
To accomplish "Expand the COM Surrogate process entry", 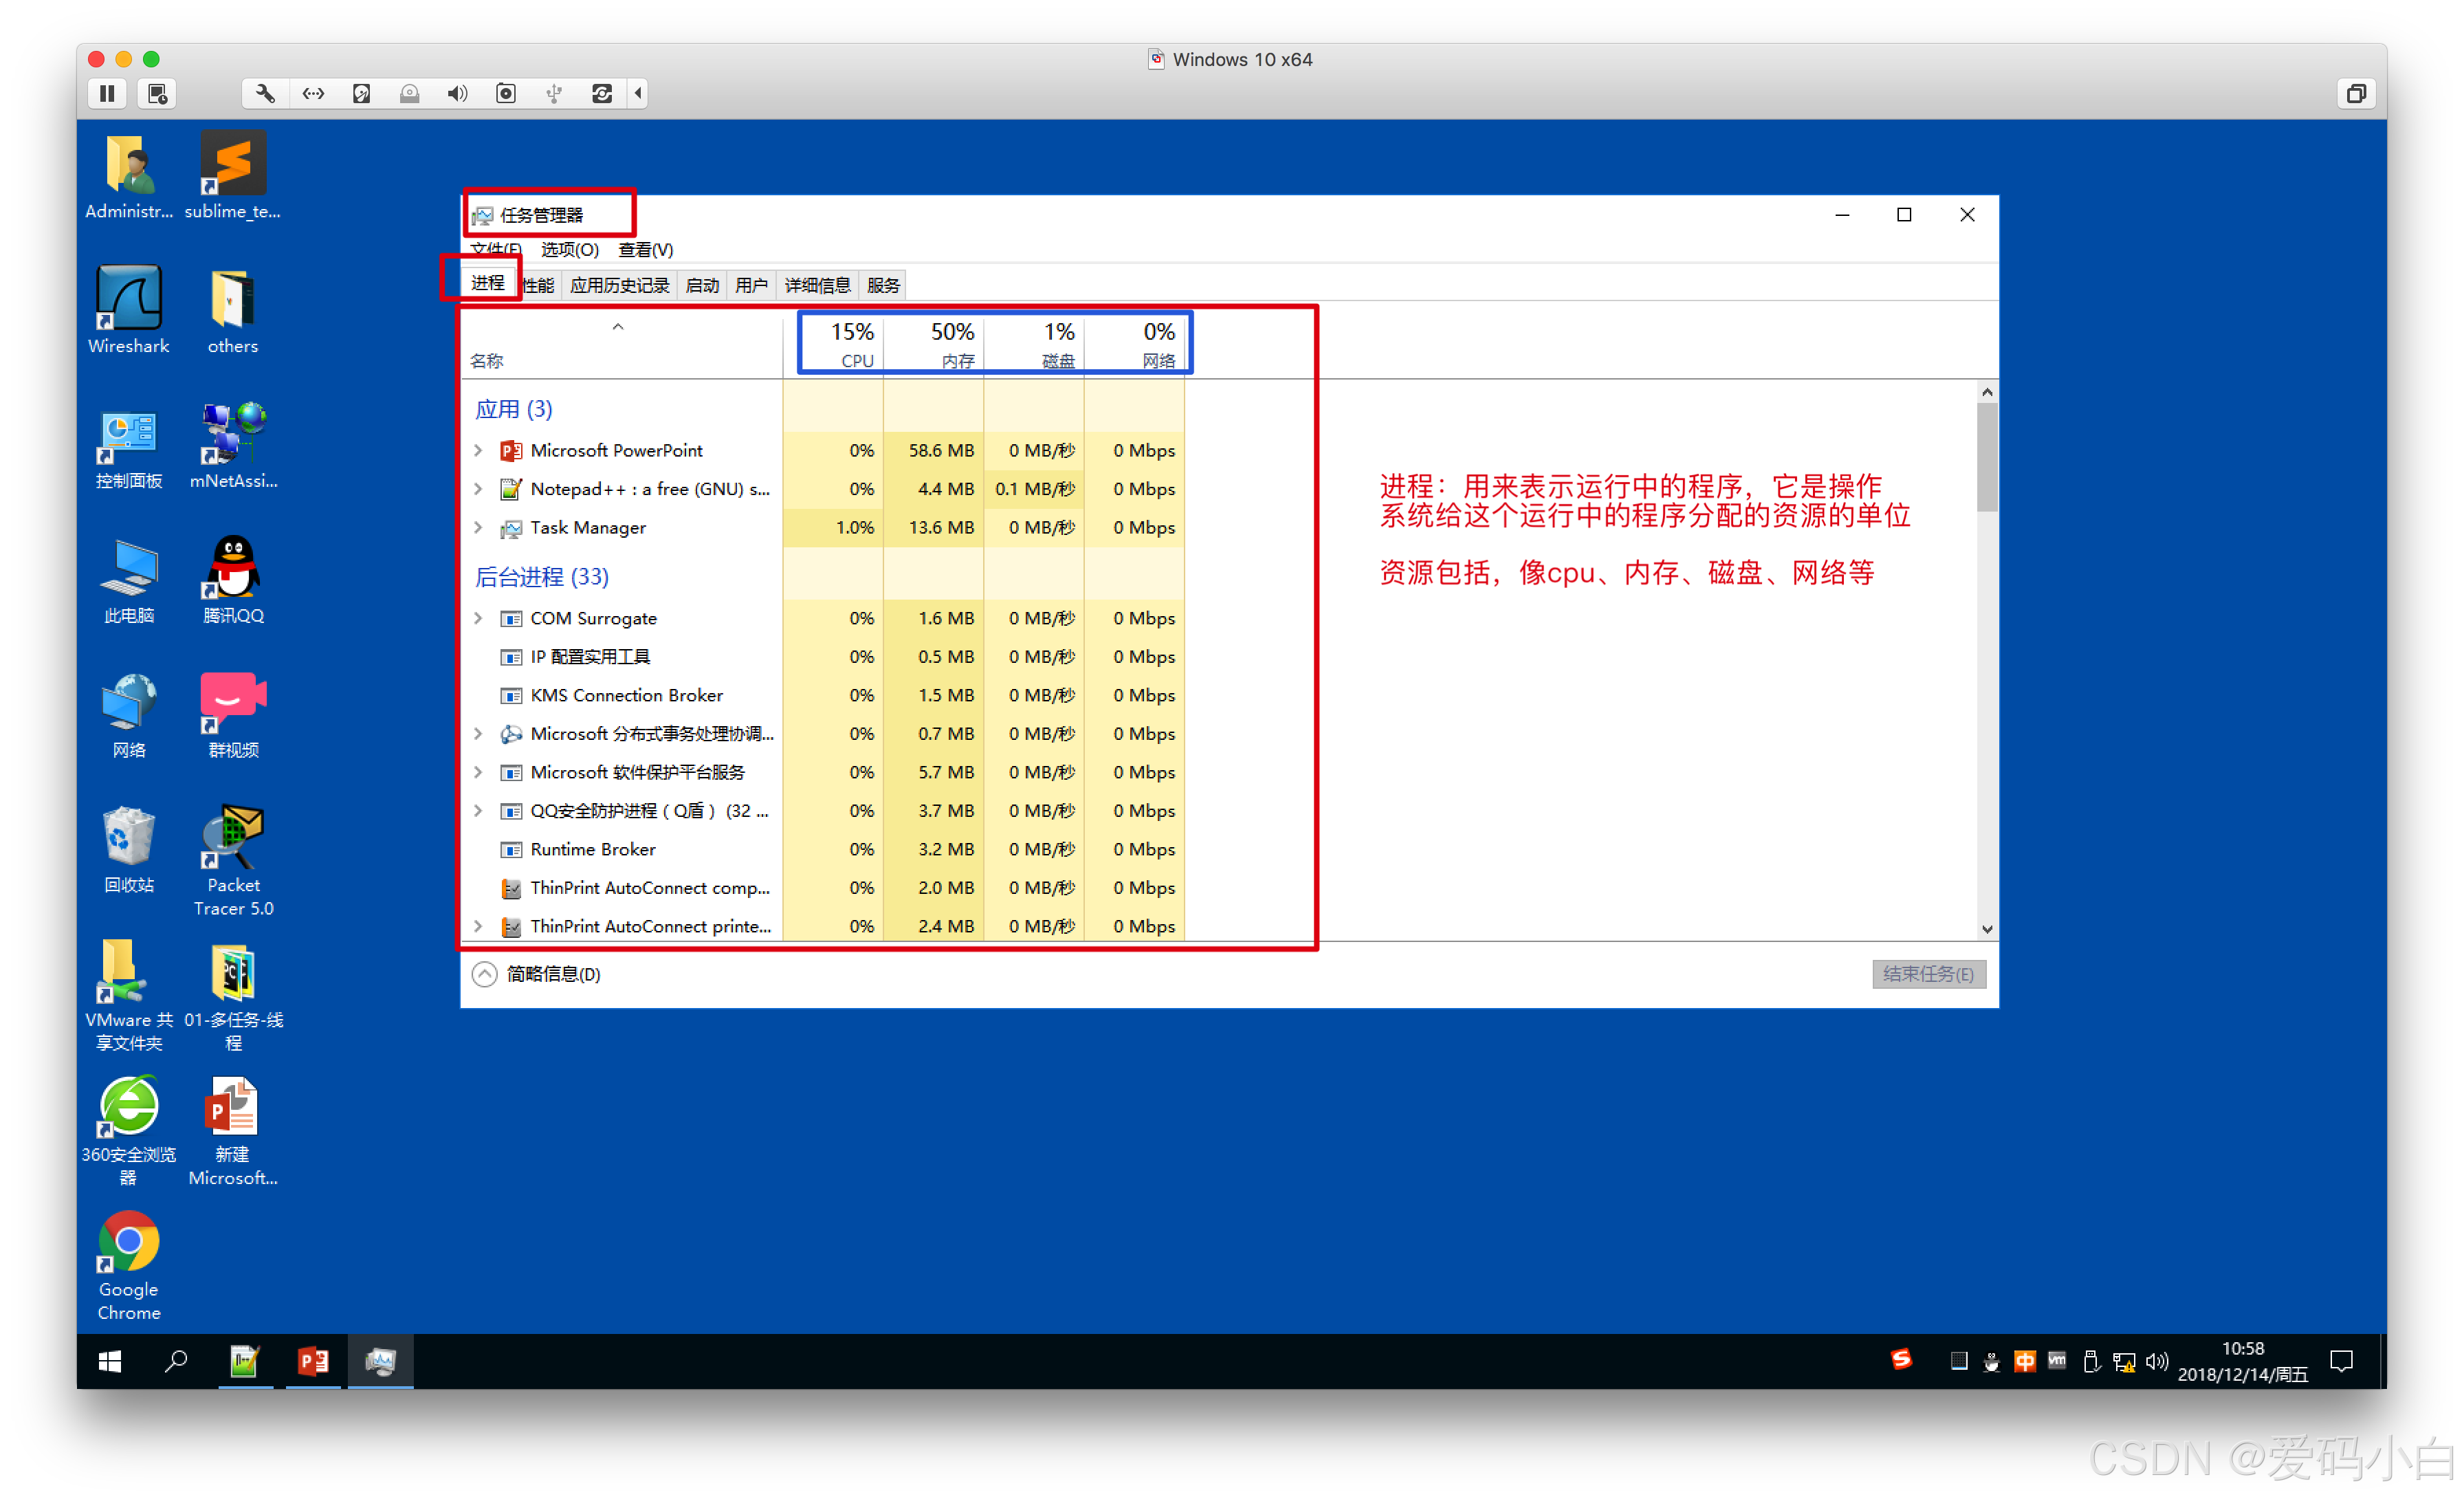I will [x=479, y=619].
